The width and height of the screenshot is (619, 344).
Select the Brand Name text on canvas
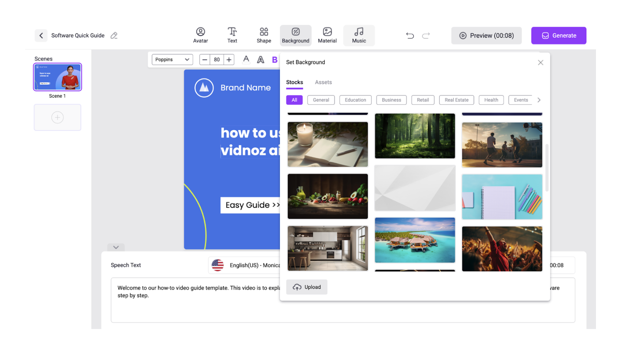pyautogui.click(x=245, y=88)
